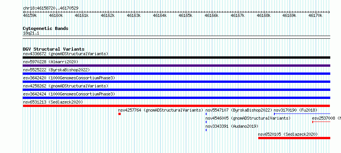Select the nsv5547107 small blue marker
This screenshot has height=153, width=341.
click(206, 114)
